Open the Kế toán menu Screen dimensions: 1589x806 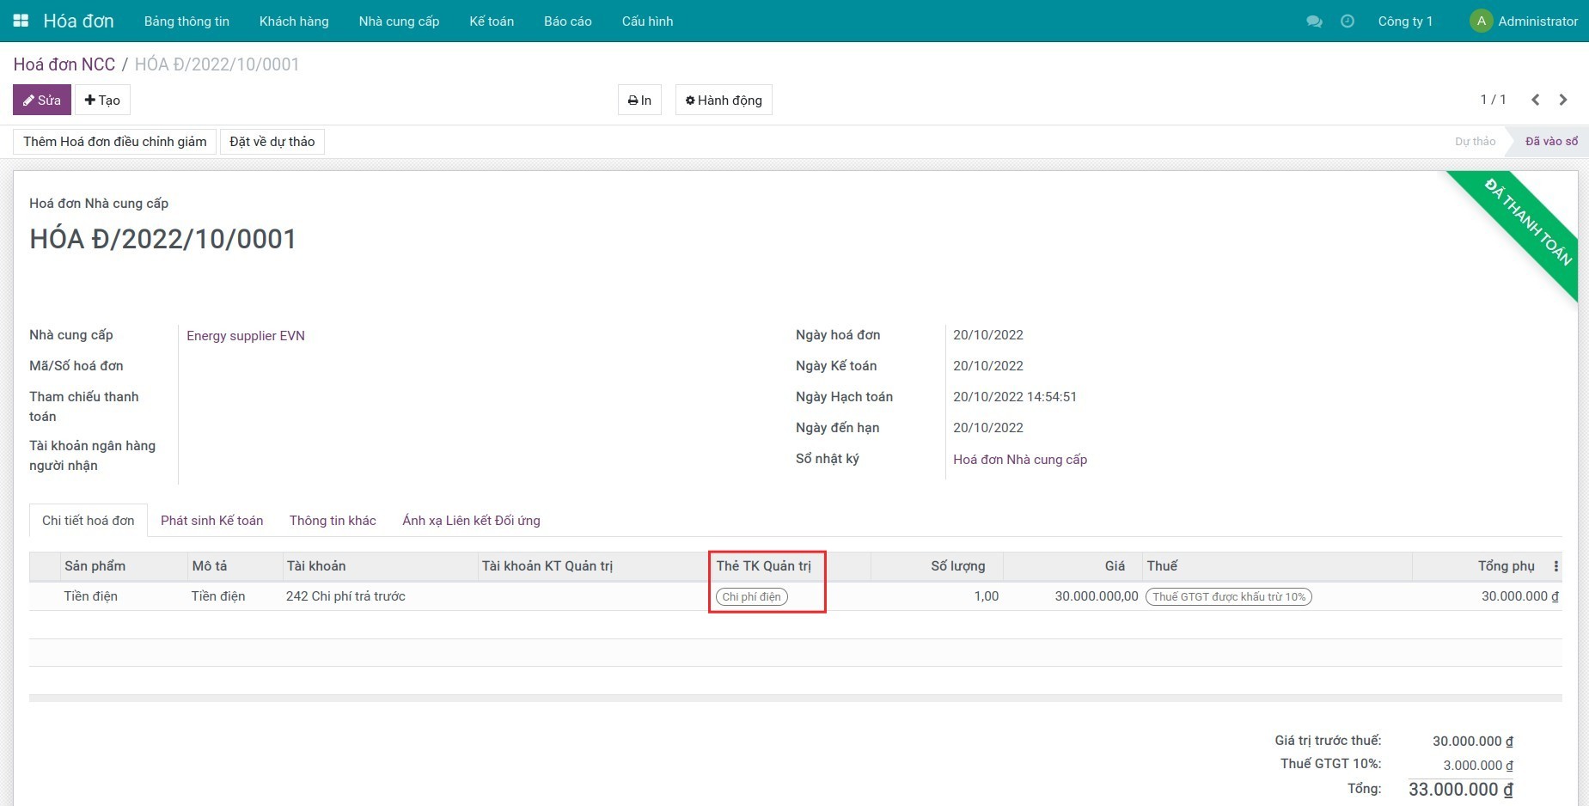pyautogui.click(x=492, y=21)
